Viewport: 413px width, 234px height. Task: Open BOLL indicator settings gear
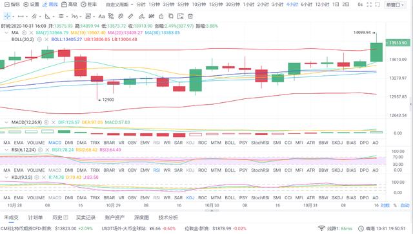(x=39, y=39)
